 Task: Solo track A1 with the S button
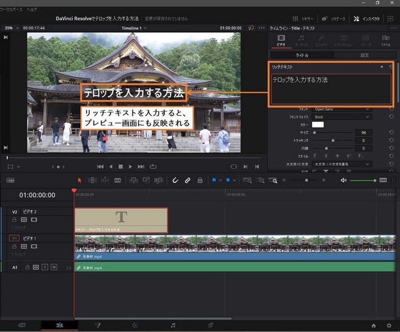click(45, 267)
